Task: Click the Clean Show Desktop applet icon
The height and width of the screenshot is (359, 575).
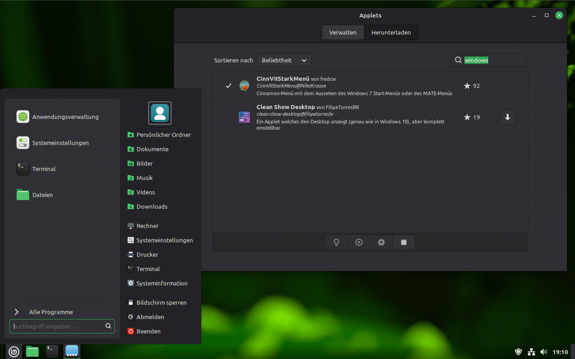Action: point(244,117)
